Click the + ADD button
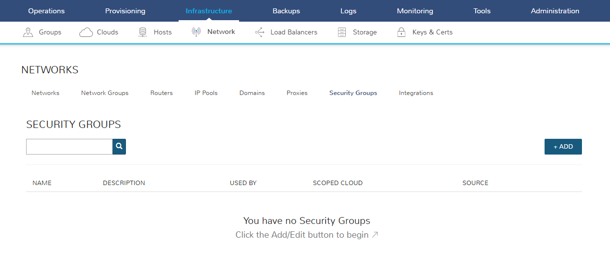Screen dimensions: 610x253 [563, 147]
